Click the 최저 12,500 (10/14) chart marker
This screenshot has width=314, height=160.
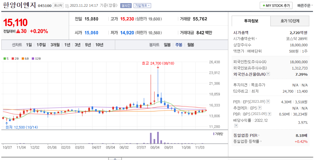[21, 127]
